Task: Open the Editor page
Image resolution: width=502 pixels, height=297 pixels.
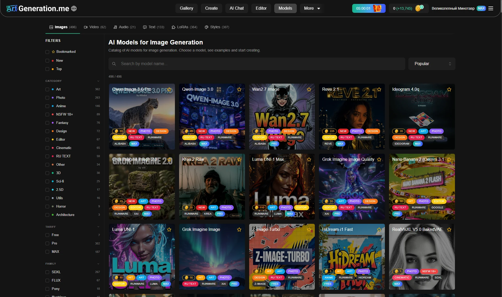Action: coord(261,8)
